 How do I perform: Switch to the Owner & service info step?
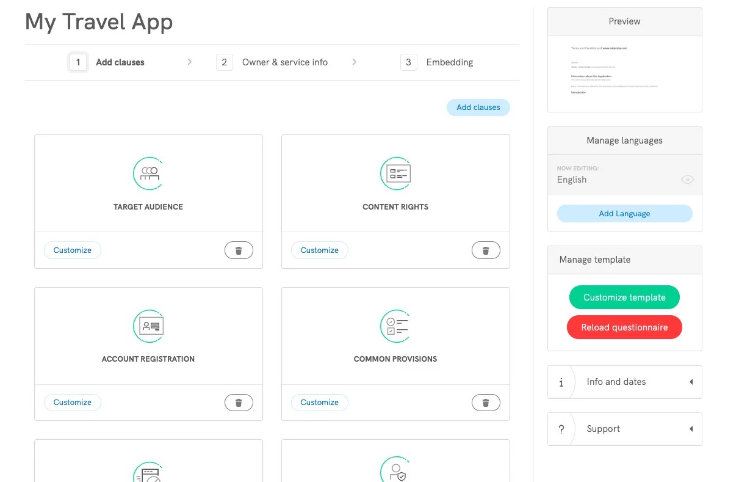pyautogui.click(x=284, y=62)
